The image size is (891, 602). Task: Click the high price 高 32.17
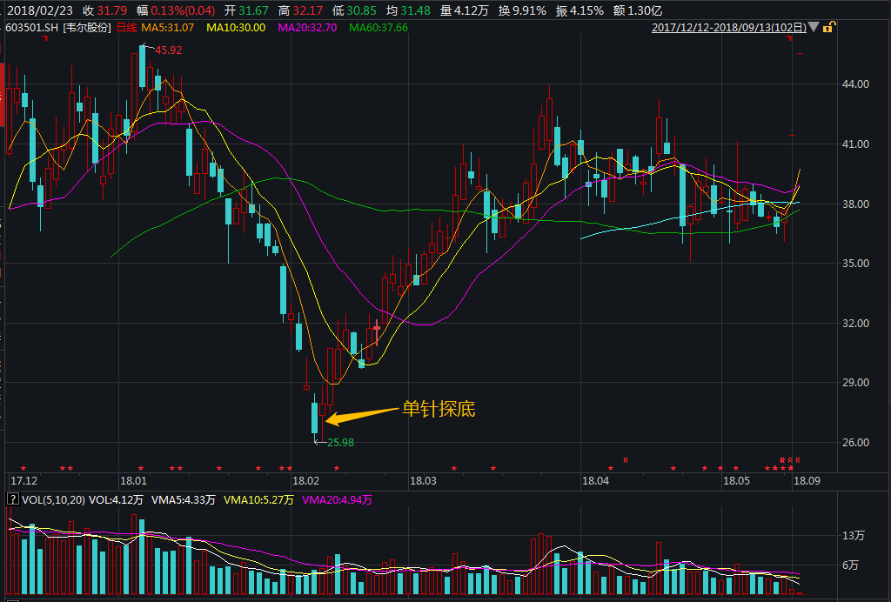click(x=300, y=10)
